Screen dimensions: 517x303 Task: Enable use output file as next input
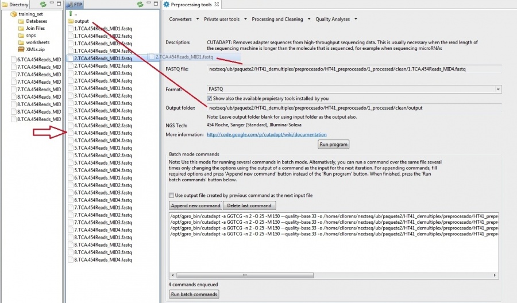pyautogui.click(x=171, y=196)
